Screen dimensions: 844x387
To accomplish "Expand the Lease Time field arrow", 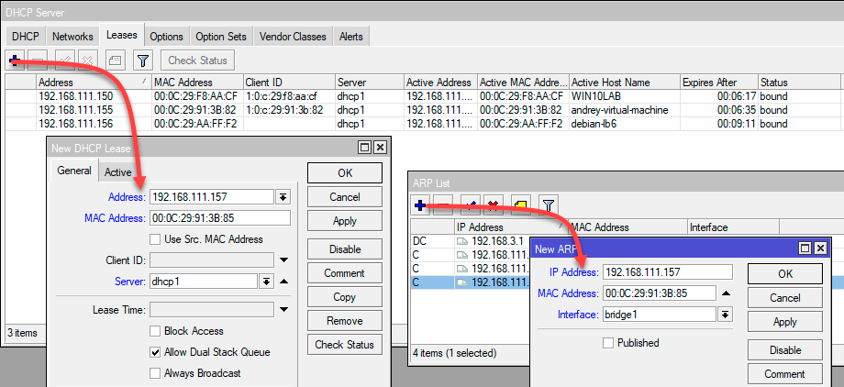I will point(284,310).
